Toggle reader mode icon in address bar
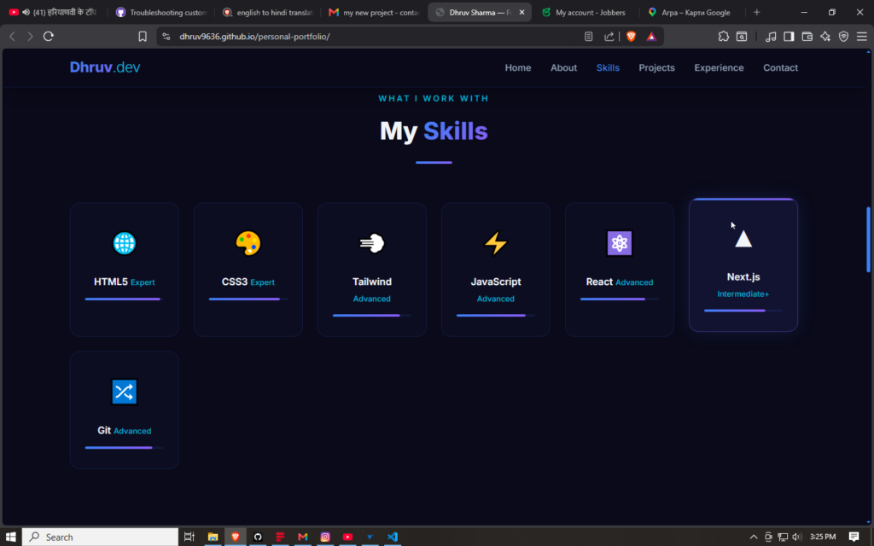The height and width of the screenshot is (546, 874). pos(589,36)
